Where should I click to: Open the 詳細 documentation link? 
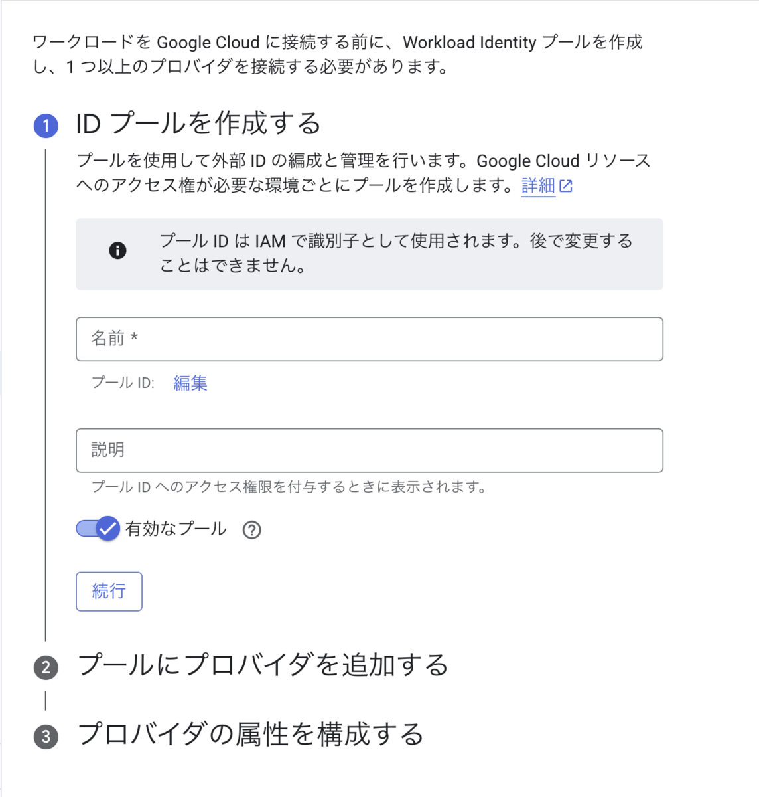[x=538, y=185]
